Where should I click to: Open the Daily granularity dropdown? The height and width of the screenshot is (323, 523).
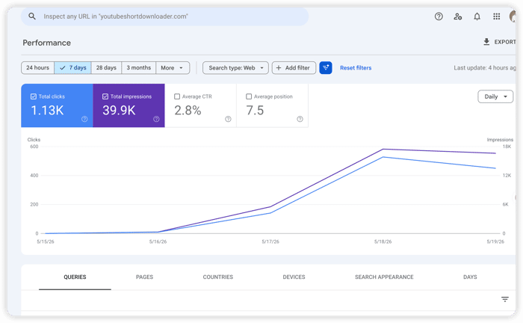coord(495,96)
